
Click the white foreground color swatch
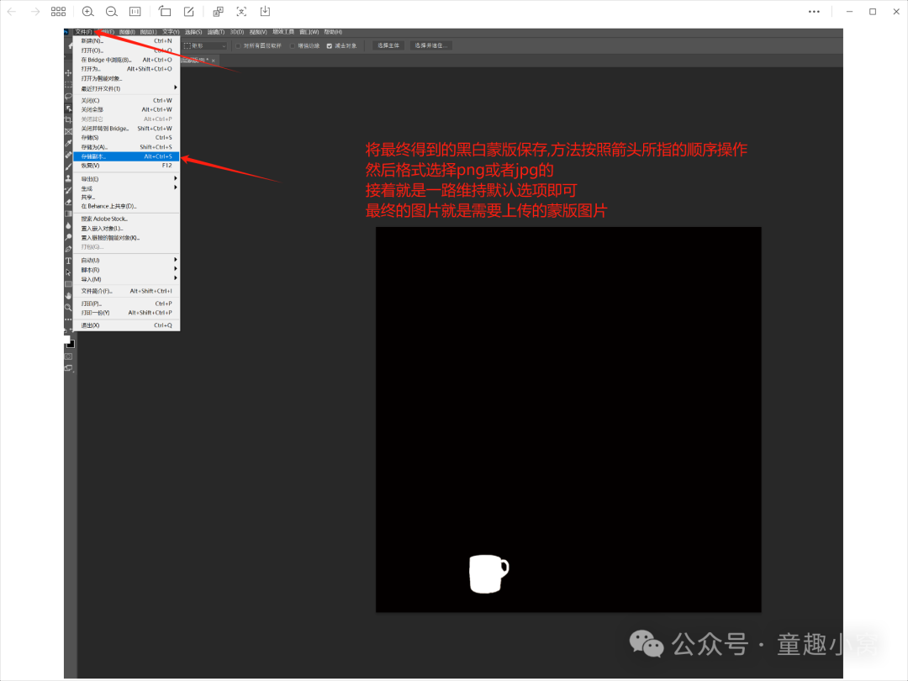tap(67, 340)
